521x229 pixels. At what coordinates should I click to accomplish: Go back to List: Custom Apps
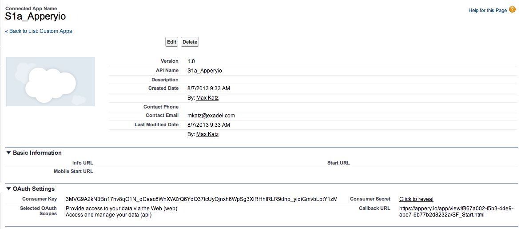click(x=39, y=31)
